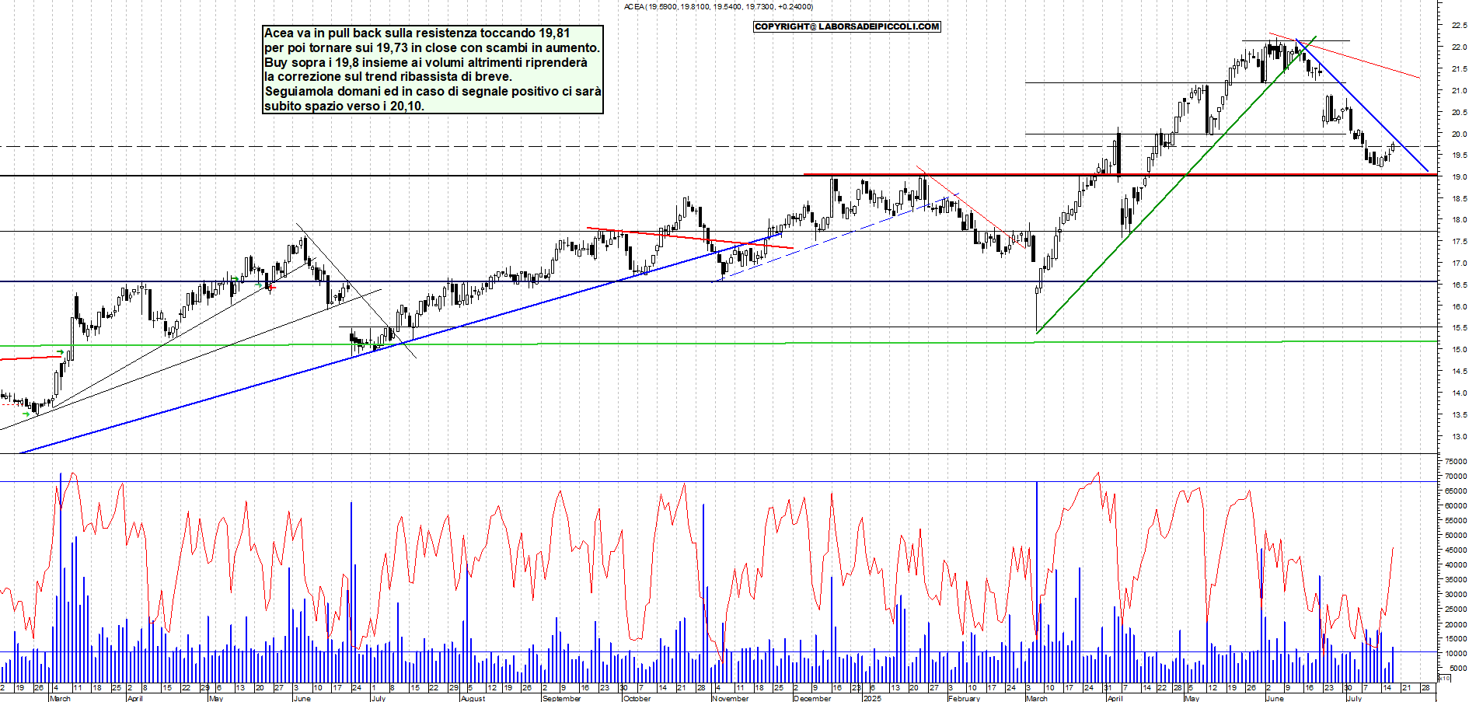Click the 22.0 price axis label
This screenshot has height=702, width=1469.
[x=1459, y=47]
